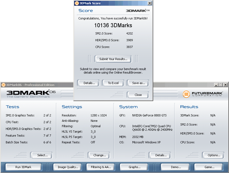Click Tests section heading
This screenshot has width=229, height=173.
[x=13, y=107]
